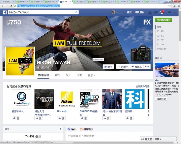181x144 pixels.
Task: Select the 動態時報 timeline tab
Action: pos(43,75)
